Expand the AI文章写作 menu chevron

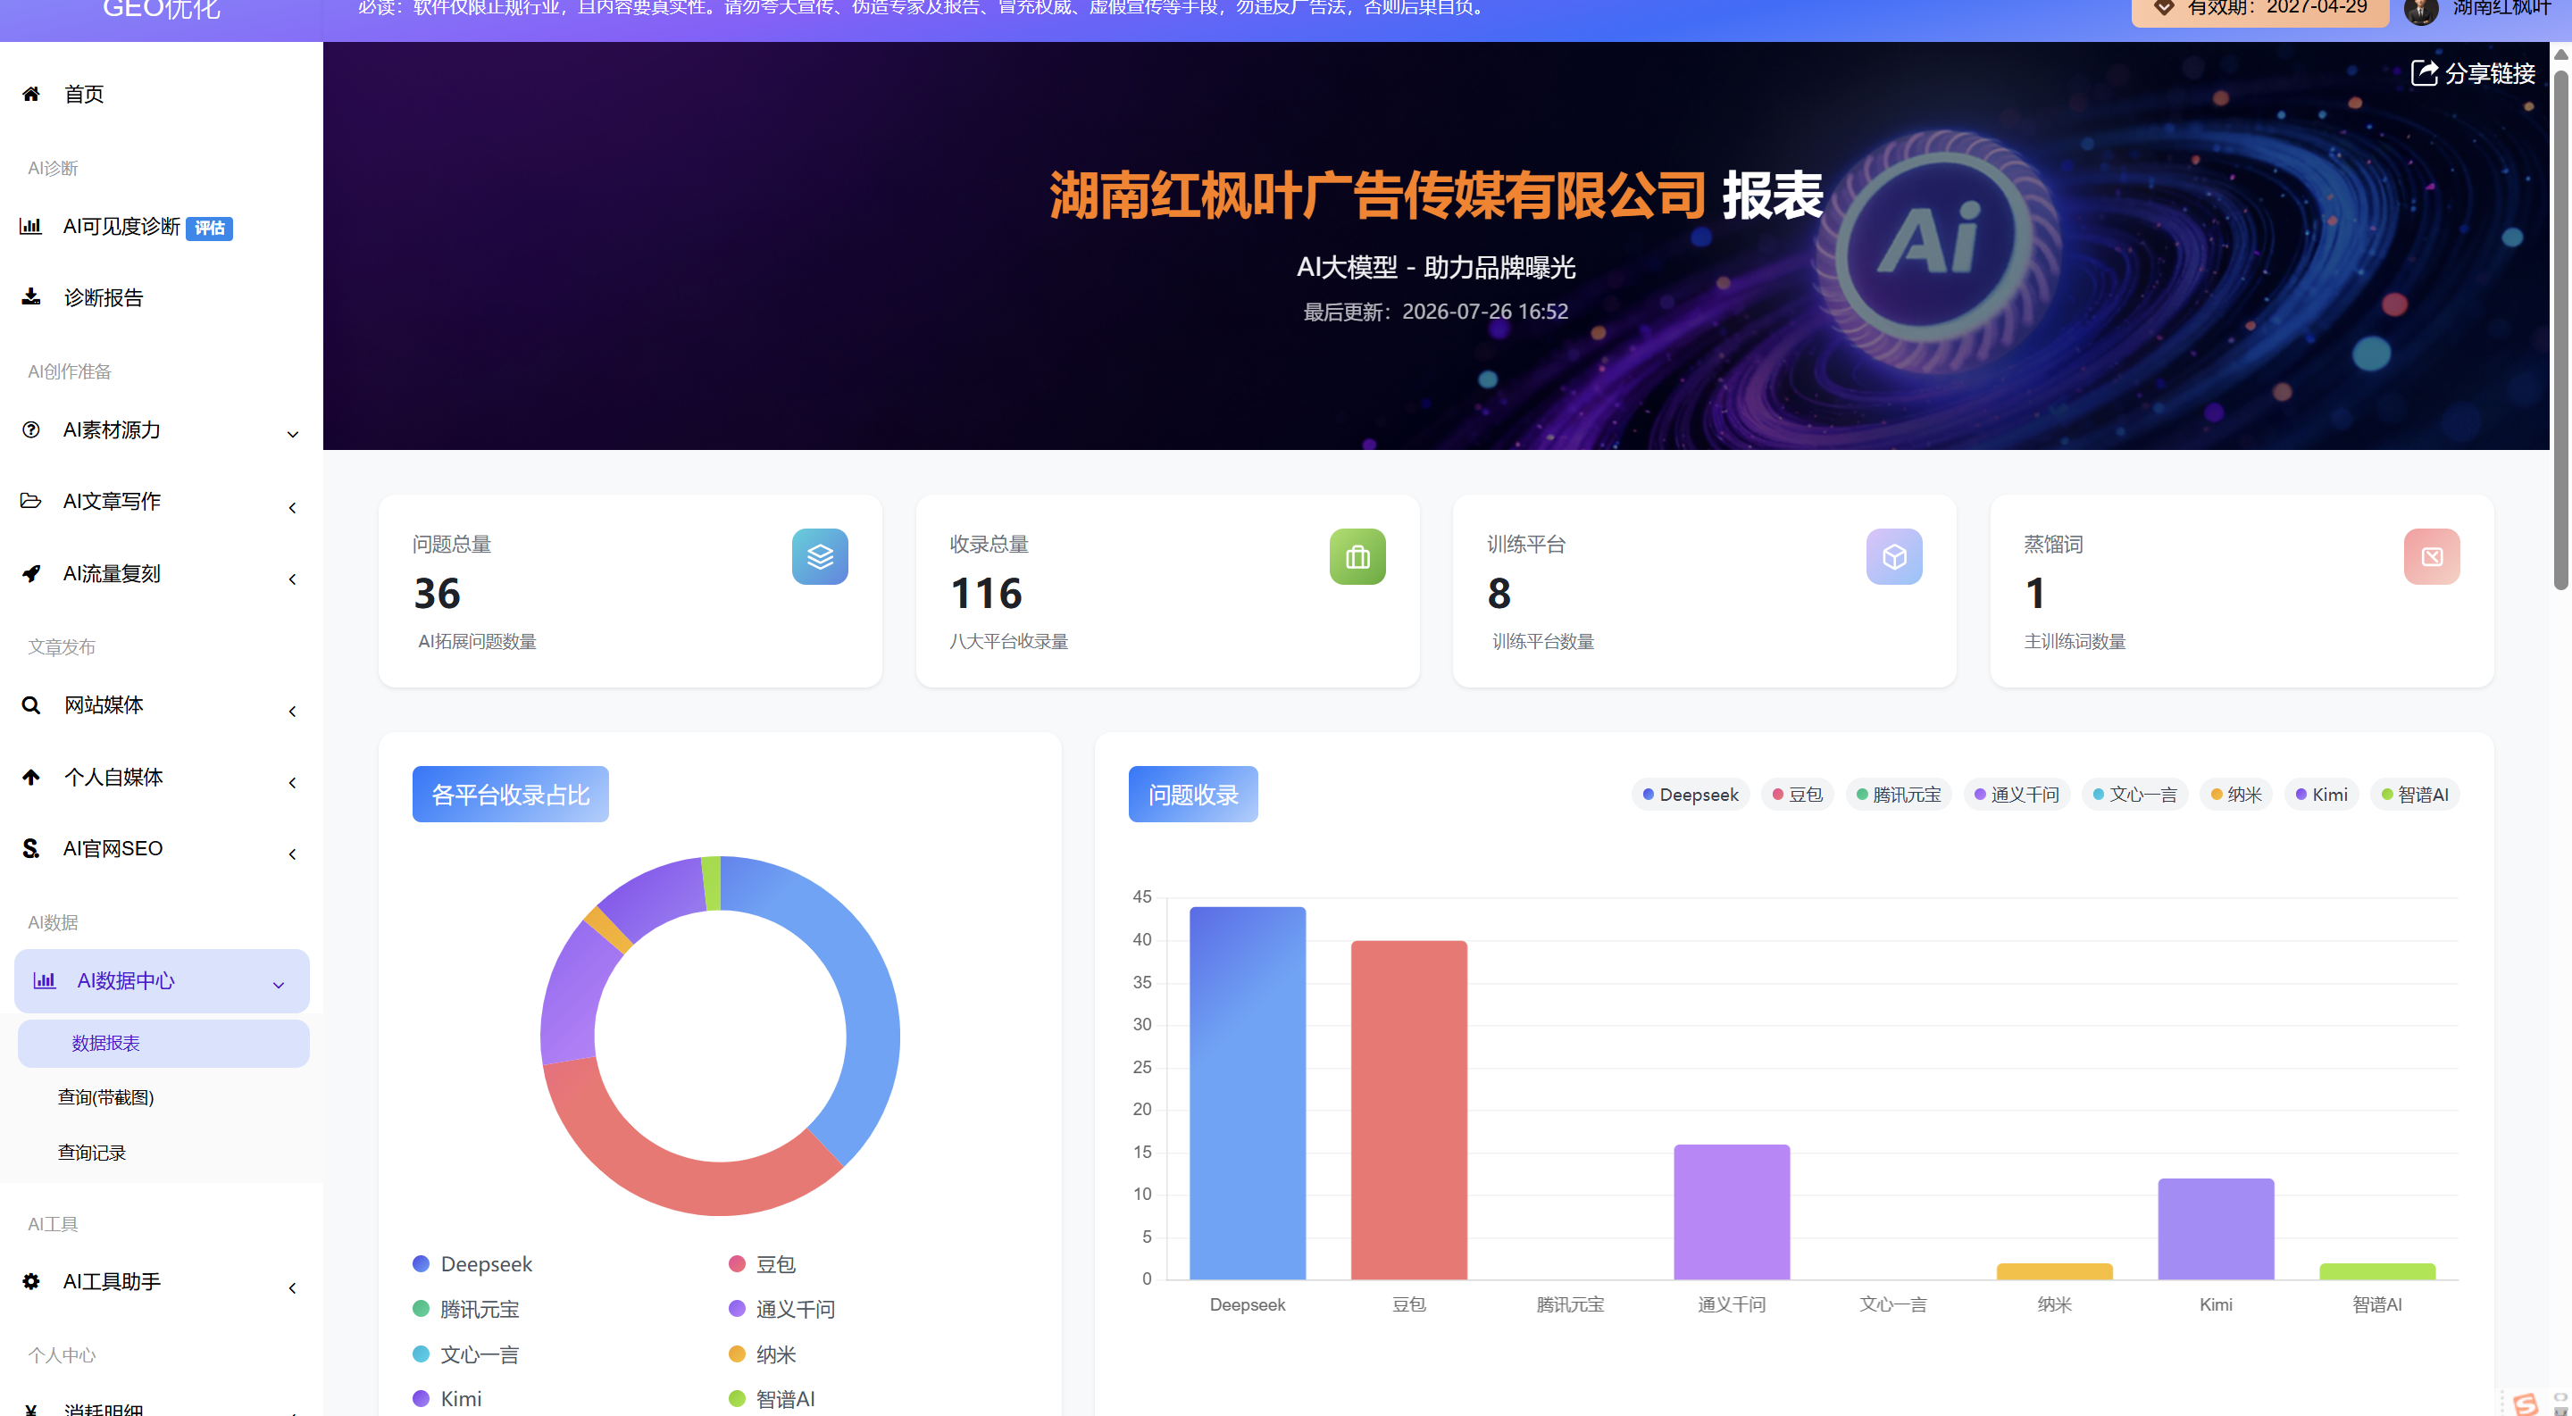(x=293, y=508)
